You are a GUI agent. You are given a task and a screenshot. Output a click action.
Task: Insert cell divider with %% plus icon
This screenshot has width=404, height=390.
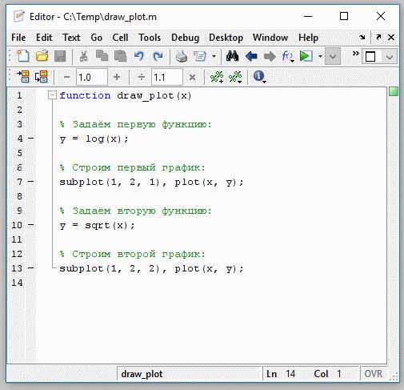click(x=217, y=77)
